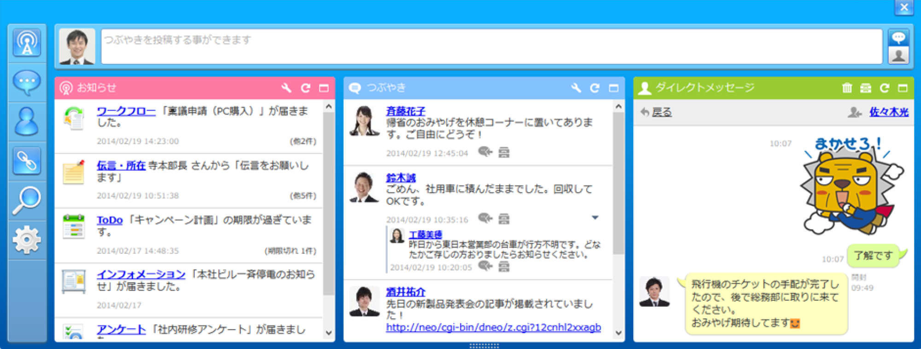This screenshot has width=921, height=349.
Task: Refresh the お知らせ panel
Action: [x=305, y=88]
